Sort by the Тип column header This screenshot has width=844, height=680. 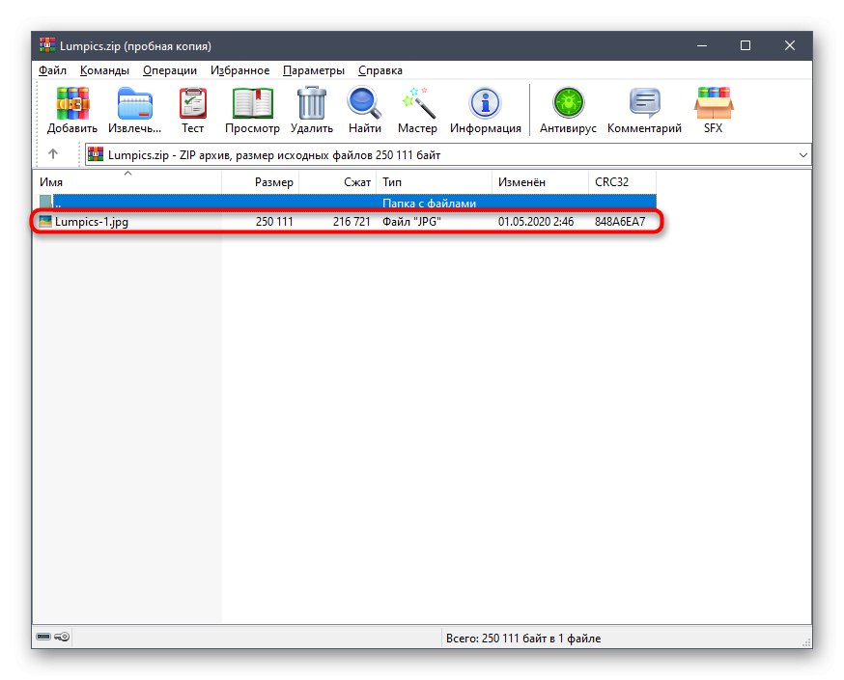[x=434, y=182]
